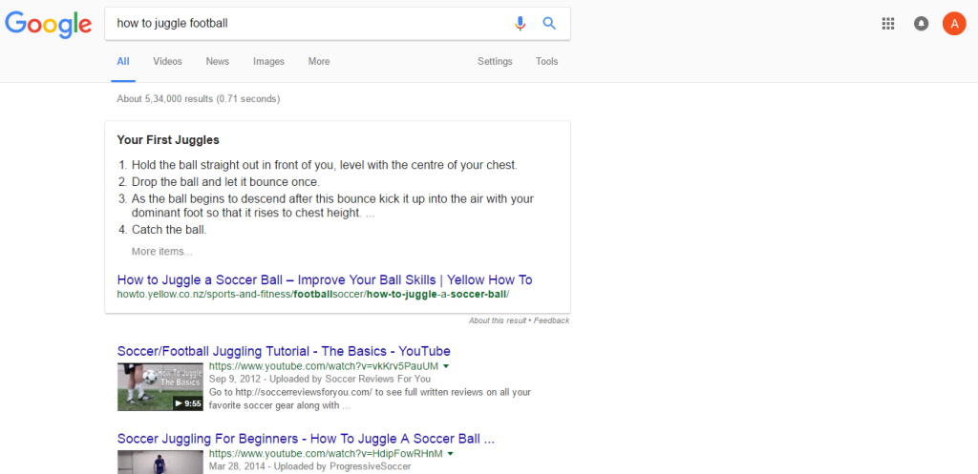Switch to the News tab
The height and width of the screenshot is (474, 978).
tap(218, 62)
